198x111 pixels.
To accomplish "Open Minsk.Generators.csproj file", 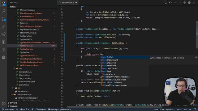I will coord(28,98).
